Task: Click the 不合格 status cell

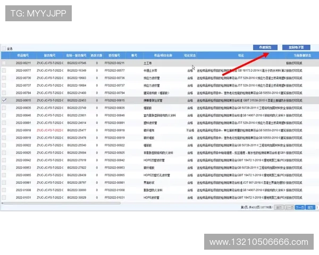Action: (x=190, y=130)
